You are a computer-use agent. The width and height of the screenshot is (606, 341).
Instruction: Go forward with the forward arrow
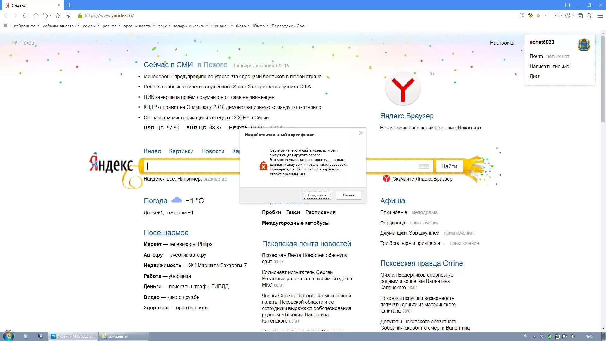(15, 15)
